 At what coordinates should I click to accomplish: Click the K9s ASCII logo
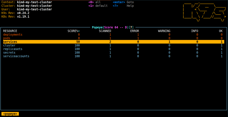[x=204, y=13]
